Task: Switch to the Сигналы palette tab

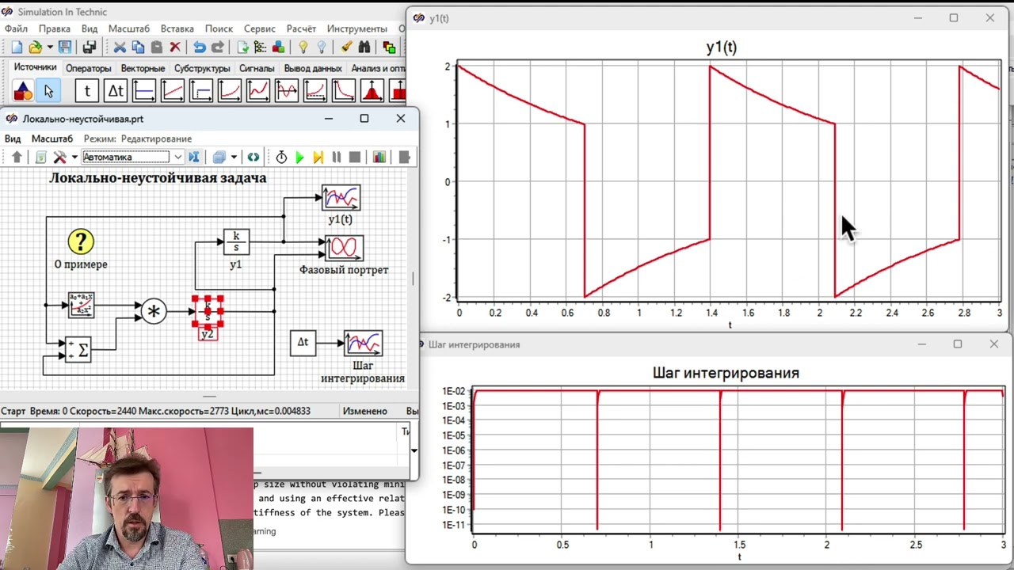Action: [x=257, y=68]
